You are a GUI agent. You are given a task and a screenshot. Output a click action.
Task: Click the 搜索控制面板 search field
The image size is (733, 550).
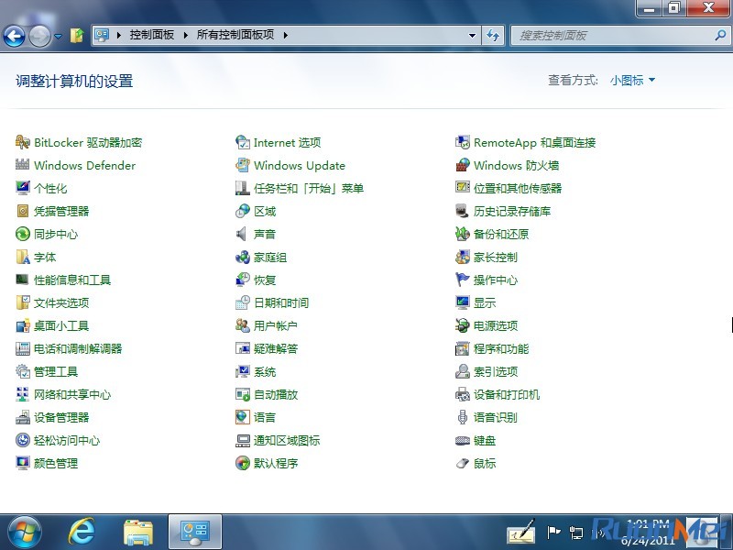tap(619, 35)
